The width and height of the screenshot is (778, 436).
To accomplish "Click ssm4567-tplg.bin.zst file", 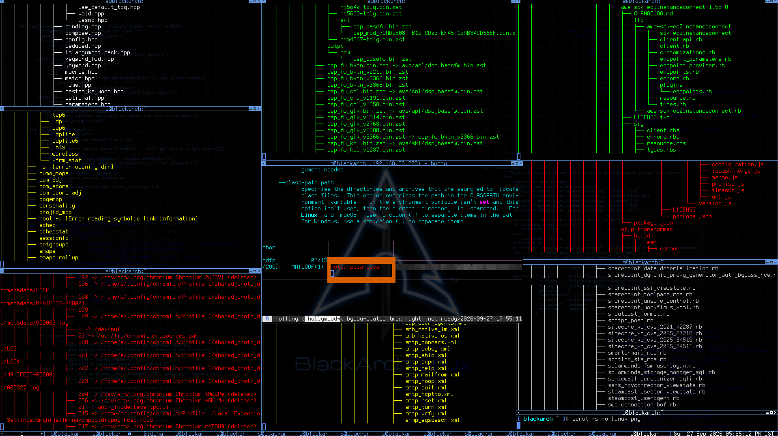I will (372, 40).
